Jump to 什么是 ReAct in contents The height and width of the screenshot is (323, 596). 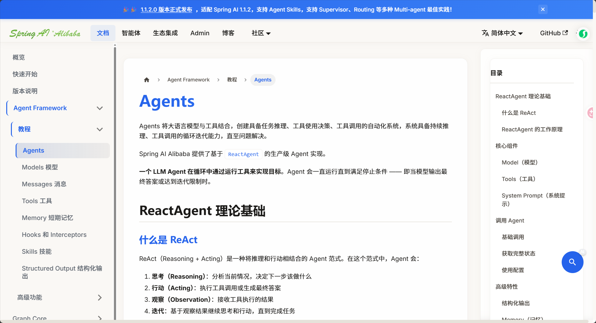[x=519, y=113]
